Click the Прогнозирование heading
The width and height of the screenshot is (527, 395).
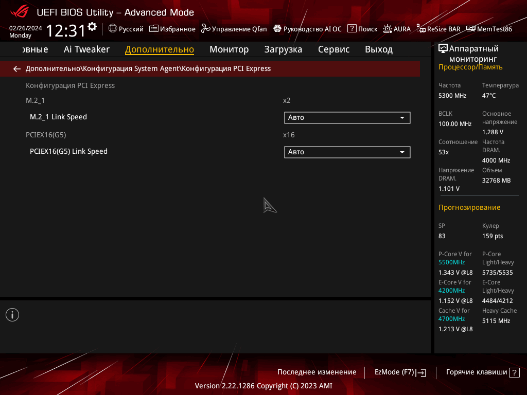point(469,208)
